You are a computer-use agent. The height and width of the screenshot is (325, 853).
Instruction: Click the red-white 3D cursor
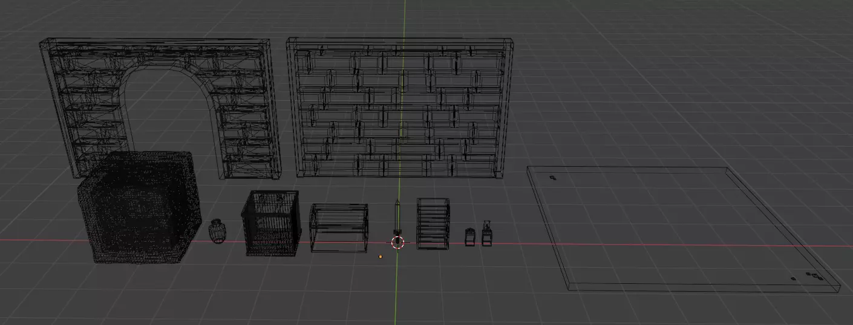397,243
